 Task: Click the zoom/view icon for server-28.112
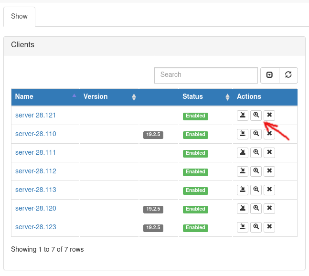pyautogui.click(x=256, y=171)
